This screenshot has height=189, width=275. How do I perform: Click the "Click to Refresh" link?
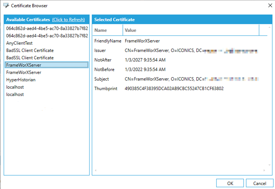click(69, 19)
